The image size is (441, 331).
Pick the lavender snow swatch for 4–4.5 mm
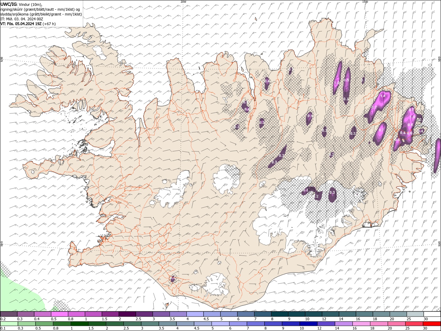click(x=195, y=314)
